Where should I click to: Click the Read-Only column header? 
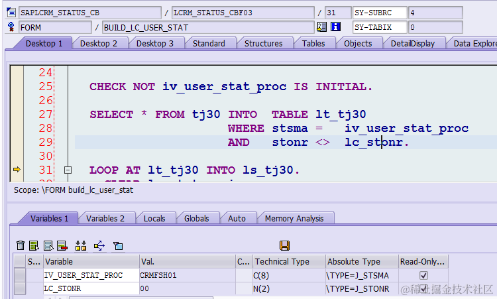pyautogui.click(x=423, y=261)
